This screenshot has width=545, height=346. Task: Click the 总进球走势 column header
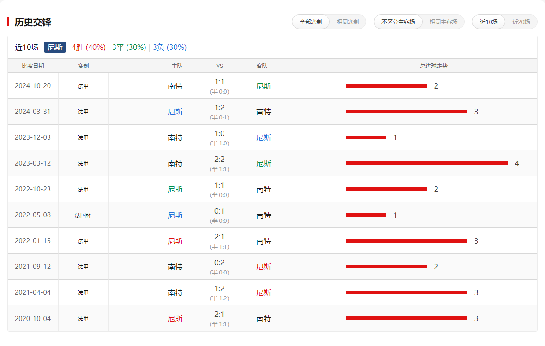coord(434,66)
